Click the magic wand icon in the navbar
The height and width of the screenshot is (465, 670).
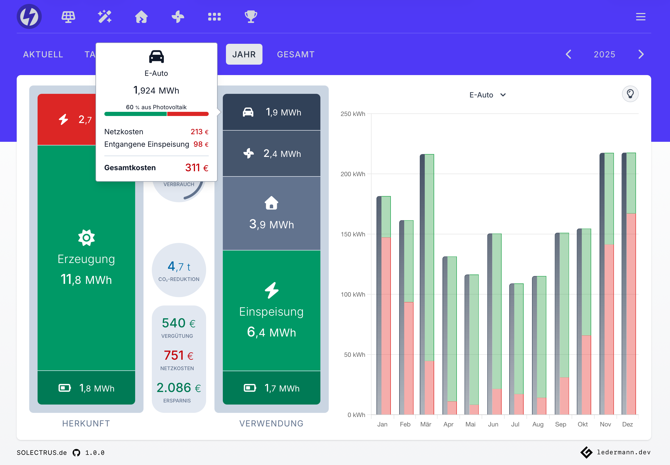coord(105,17)
